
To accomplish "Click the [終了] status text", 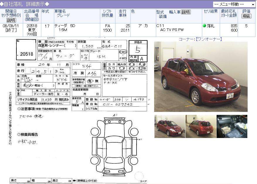I will [x=11, y=30].
